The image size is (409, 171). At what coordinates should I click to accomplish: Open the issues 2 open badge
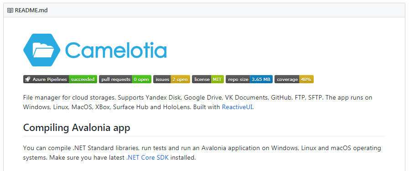[x=171, y=80]
